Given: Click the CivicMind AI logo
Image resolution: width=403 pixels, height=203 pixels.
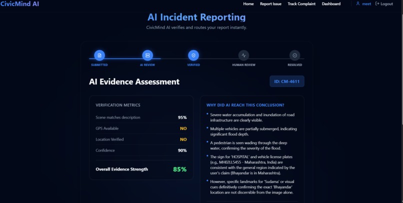Looking at the screenshot, I should click(x=19, y=4).
